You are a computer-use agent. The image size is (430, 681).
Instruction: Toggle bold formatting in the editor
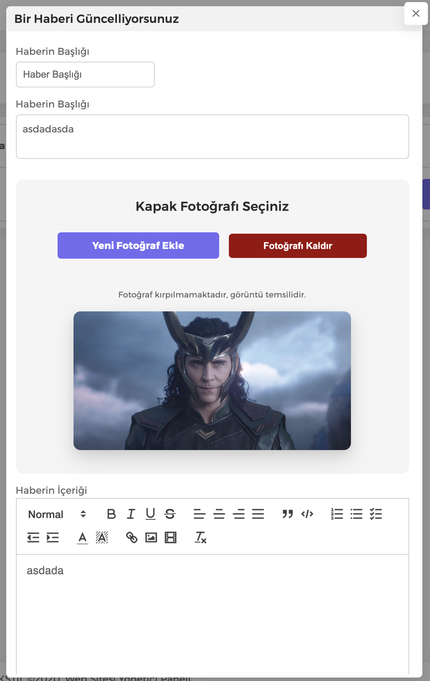tap(111, 514)
